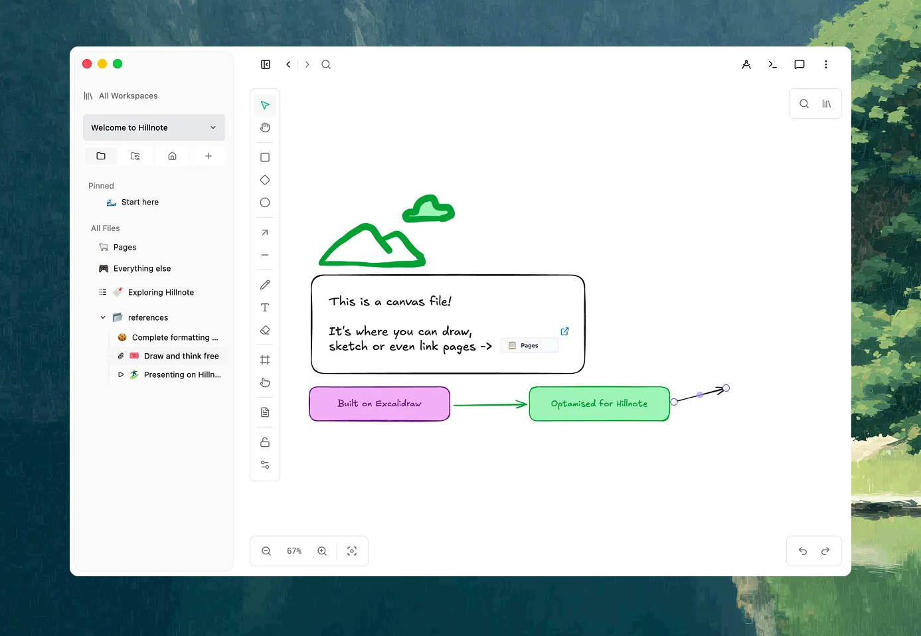
Task: Pick the line drawing tool
Action: pos(265,255)
